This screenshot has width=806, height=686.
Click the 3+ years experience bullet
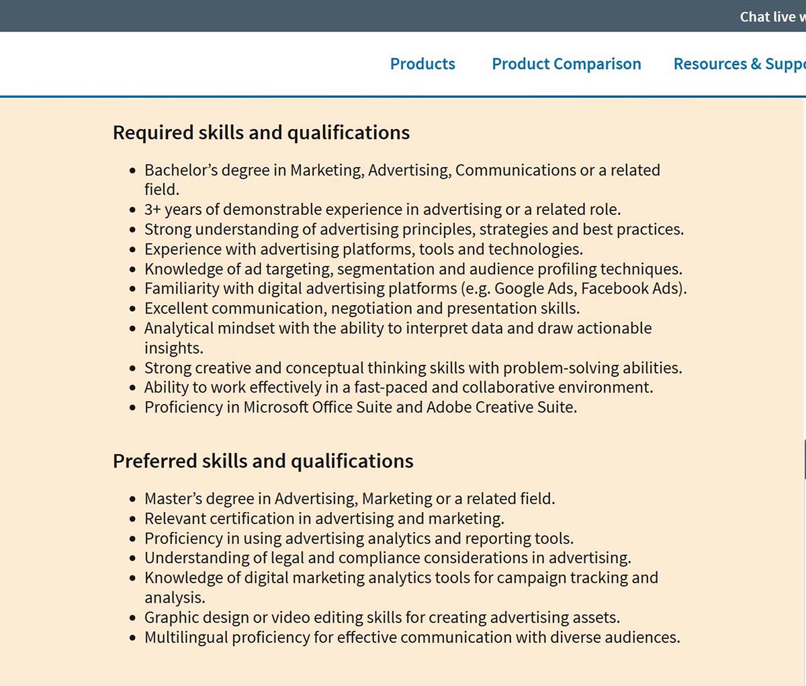pyautogui.click(x=382, y=210)
